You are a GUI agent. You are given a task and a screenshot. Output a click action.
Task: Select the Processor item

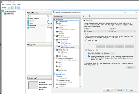point(61,36)
